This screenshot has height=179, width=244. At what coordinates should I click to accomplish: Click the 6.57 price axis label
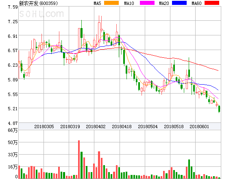(x=13, y=50)
